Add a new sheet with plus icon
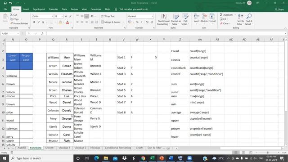Image resolution: width=288 pixels, height=162 pixels. [168, 148]
